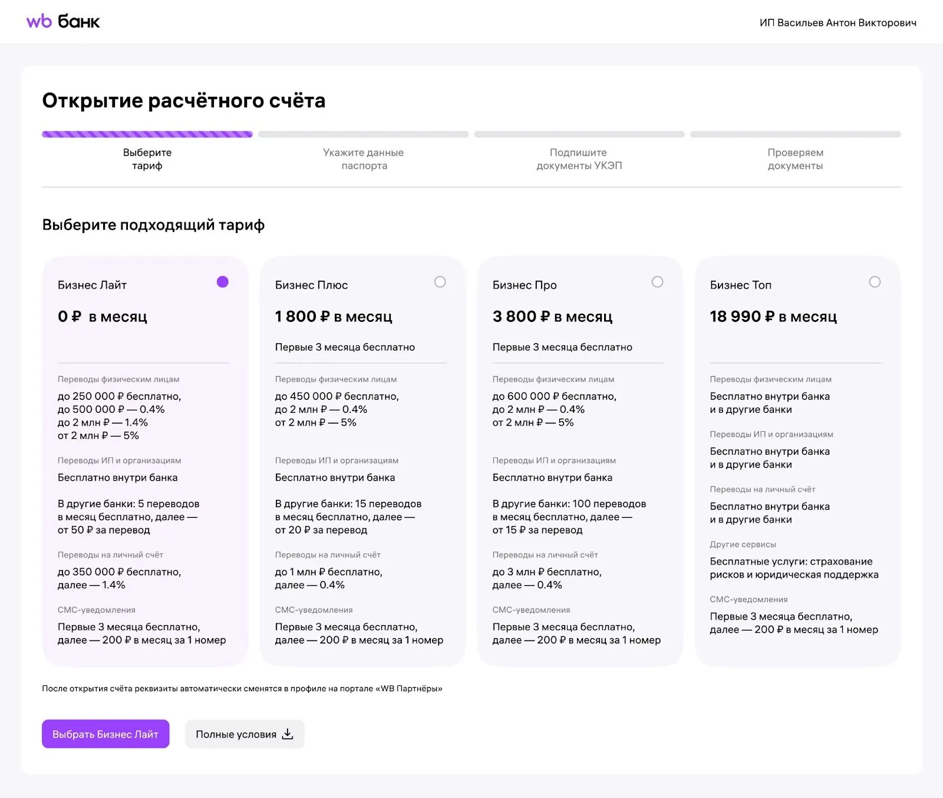Image resolution: width=943 pixels, height=798 pixels.
Task: Choose the Бизнес Про radio button
Action: pos(657,282)
